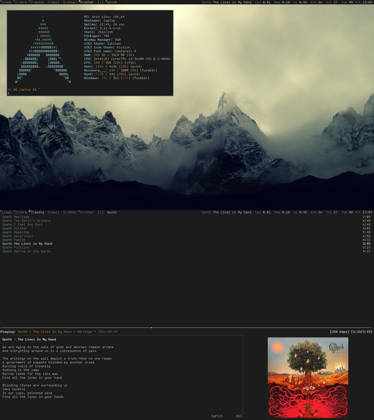Select the Häxprocess track
This screenshot has height=420, width=374.
[186, 236]
